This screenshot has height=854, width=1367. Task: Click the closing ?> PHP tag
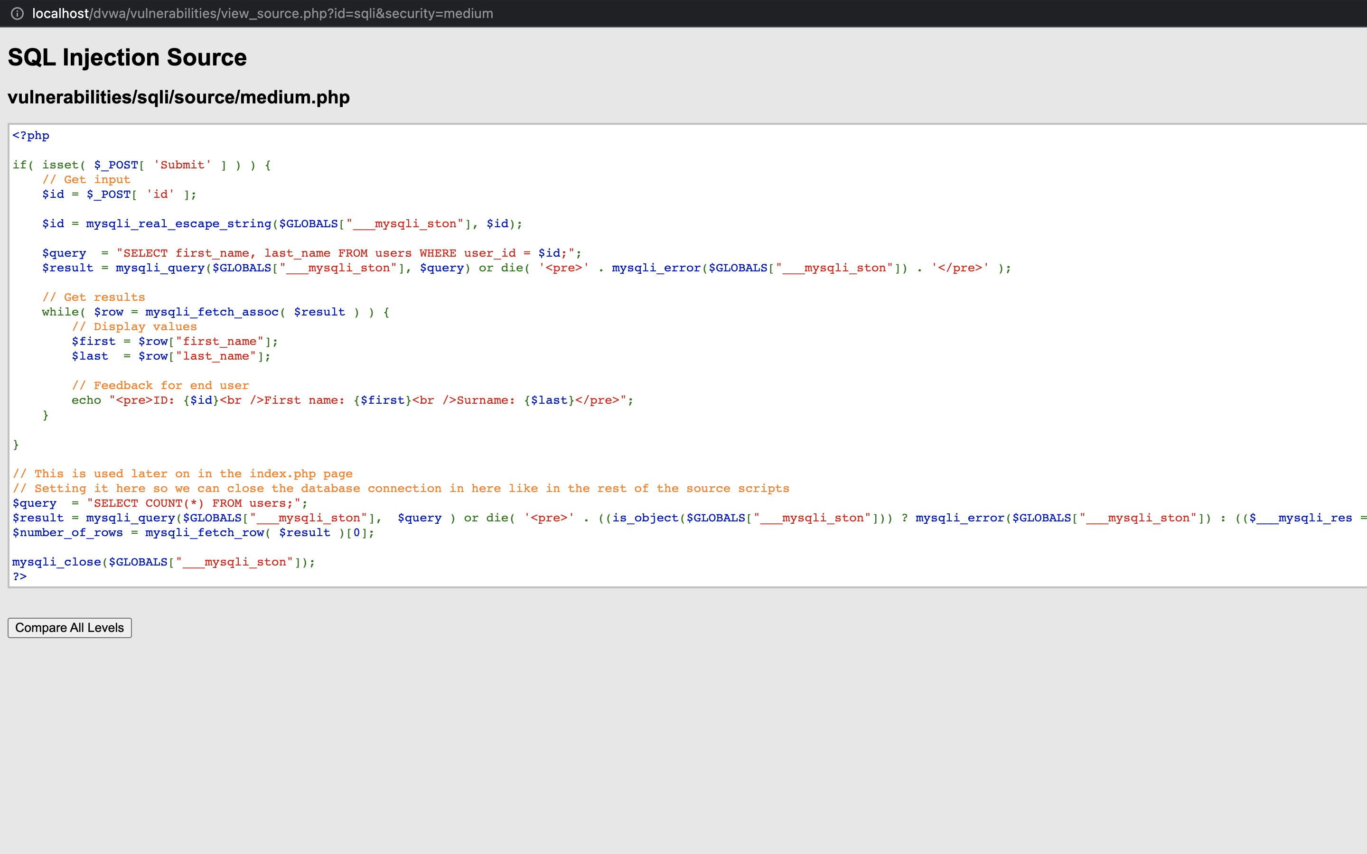tap(20, 576)
